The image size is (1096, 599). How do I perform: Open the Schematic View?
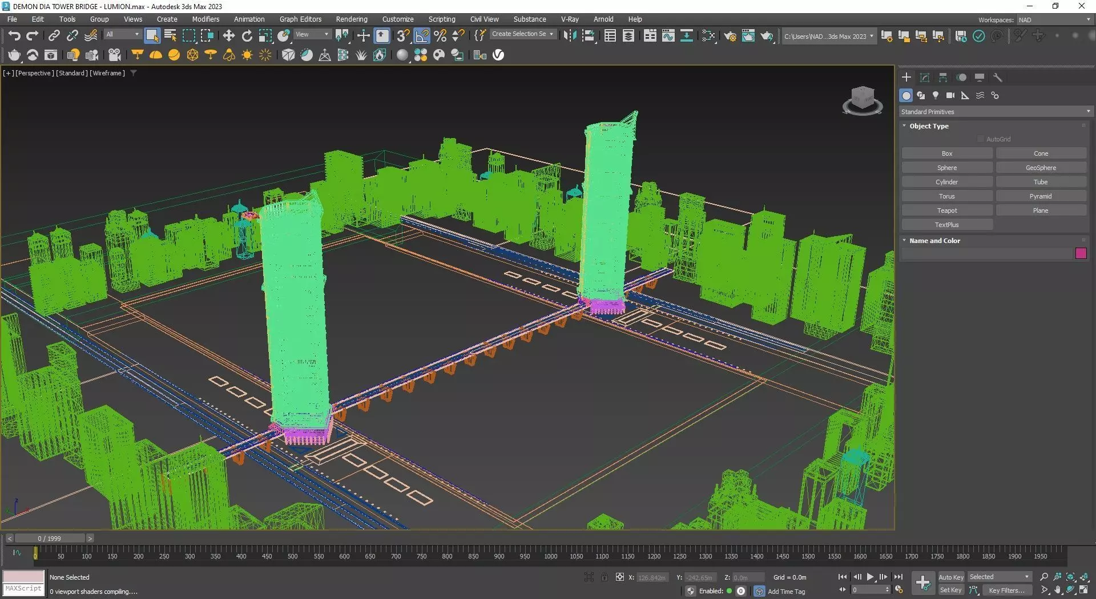pos(687,36)
